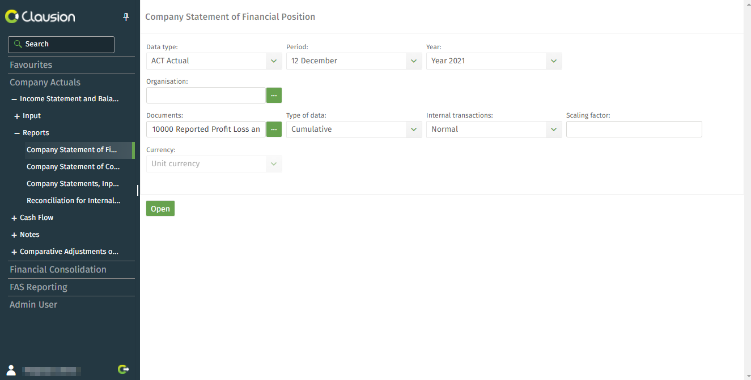This screenshot has height=380, width=751.
Task: Expand the Input tree node
Action: [17, 116]
